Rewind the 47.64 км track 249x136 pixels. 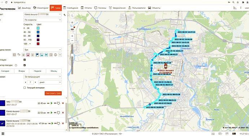(x=49, y=123)
